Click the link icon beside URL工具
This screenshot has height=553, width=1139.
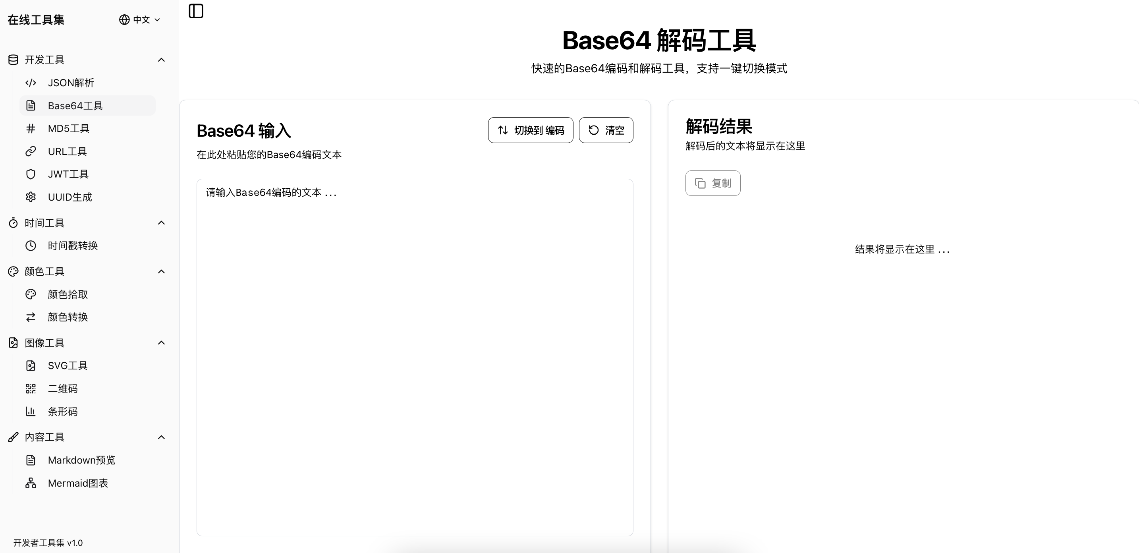(31, 151)
